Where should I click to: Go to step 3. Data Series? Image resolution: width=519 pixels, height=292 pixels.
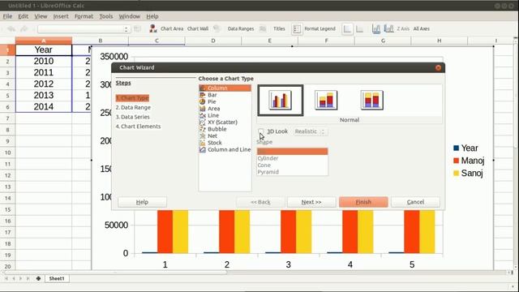133,117
